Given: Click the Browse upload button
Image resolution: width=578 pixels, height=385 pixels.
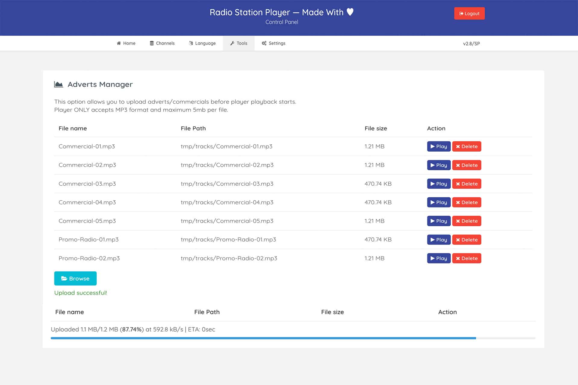Looking at the screenshot, I should pos(75,278).
